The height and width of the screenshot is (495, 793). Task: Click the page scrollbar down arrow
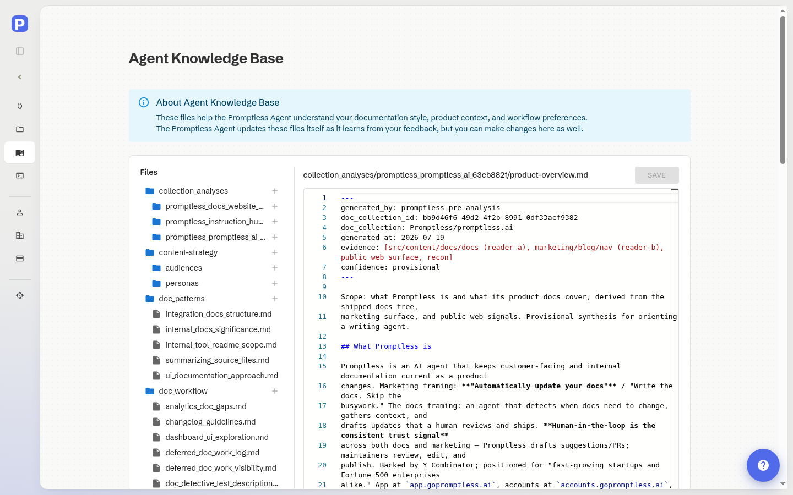click(783, 484)
